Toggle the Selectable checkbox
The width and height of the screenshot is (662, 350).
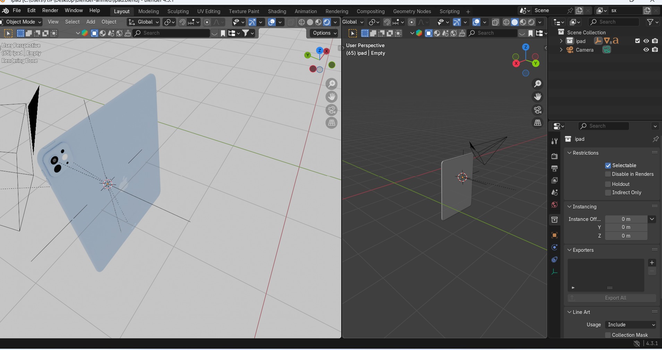pyautogui.click(x=608, y=165)
